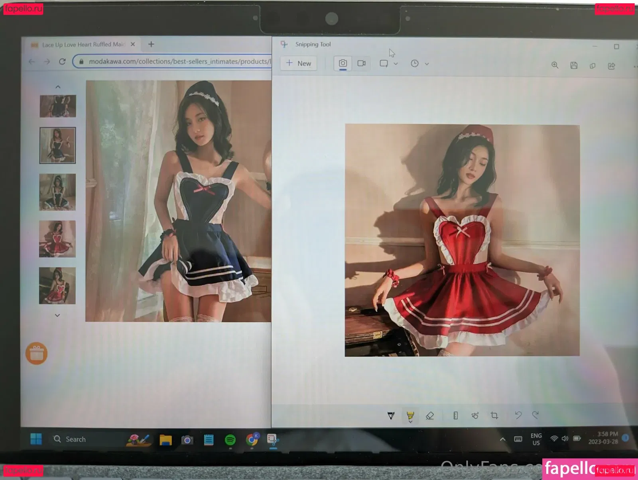Screen dimensions: 638x480
Task: Toggle the ruler tool
Action: point(455,415)
